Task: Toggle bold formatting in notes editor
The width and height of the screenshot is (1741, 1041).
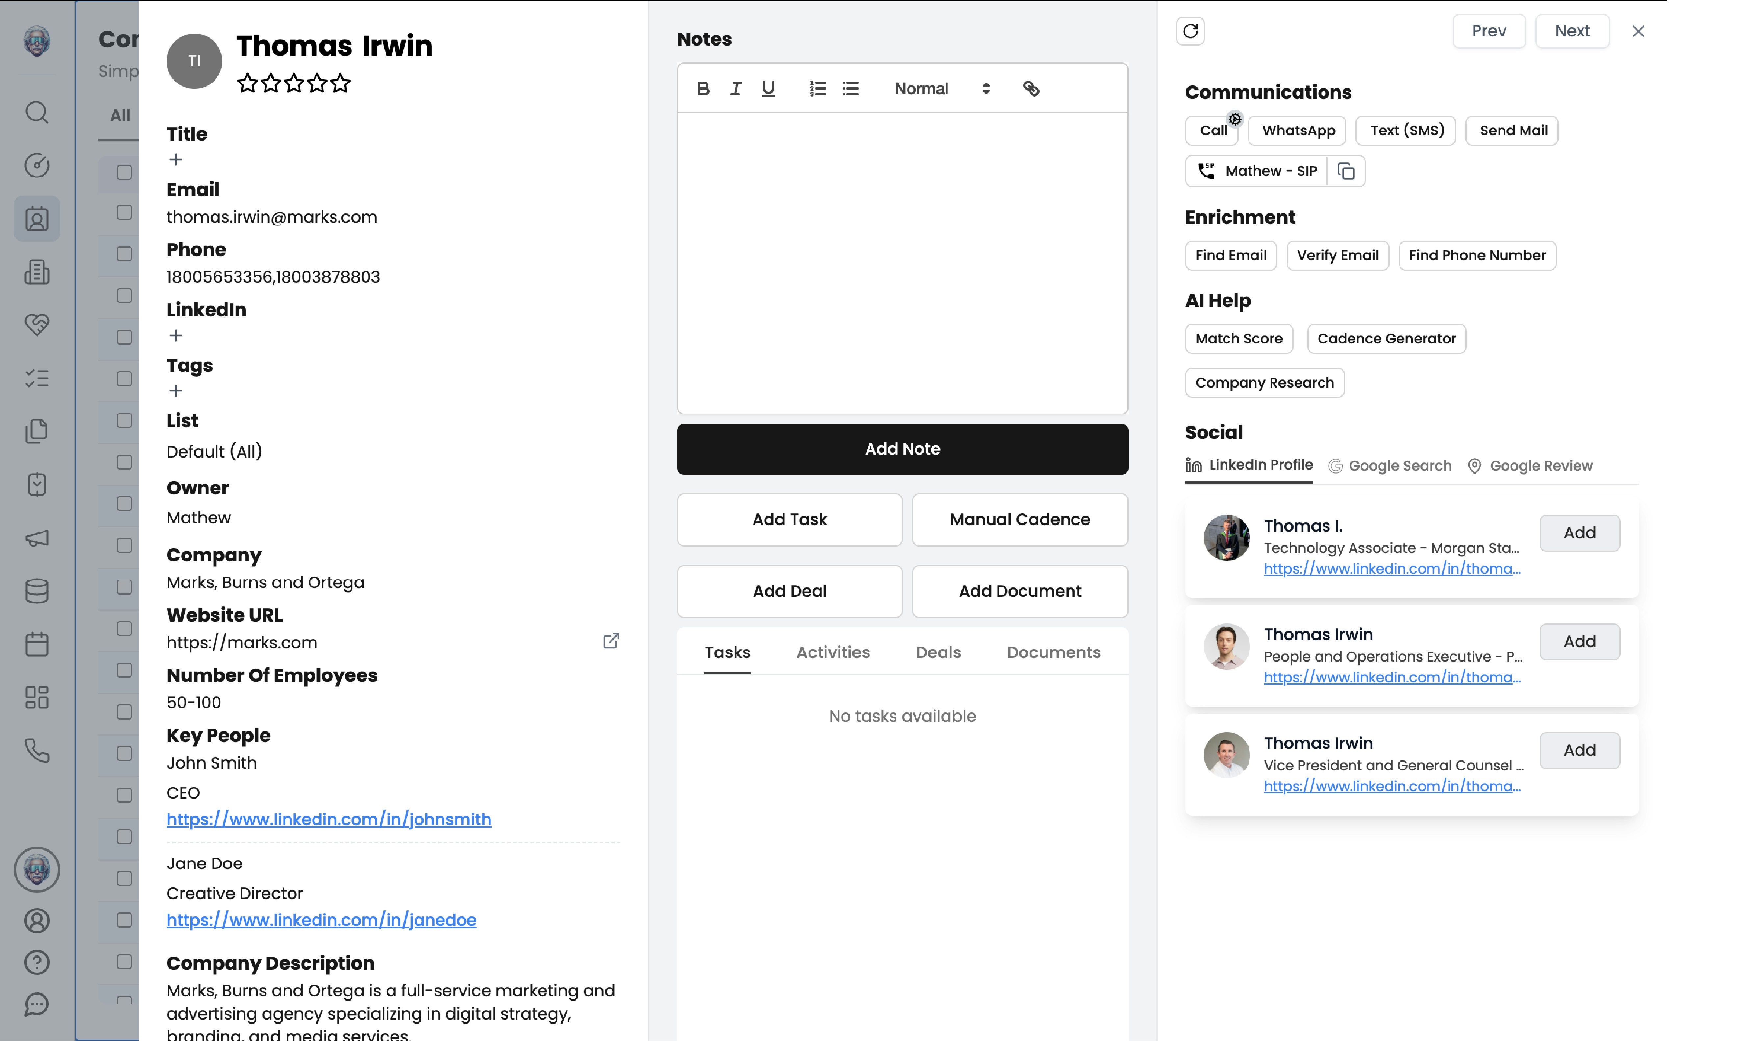Action: coord(703,88)
